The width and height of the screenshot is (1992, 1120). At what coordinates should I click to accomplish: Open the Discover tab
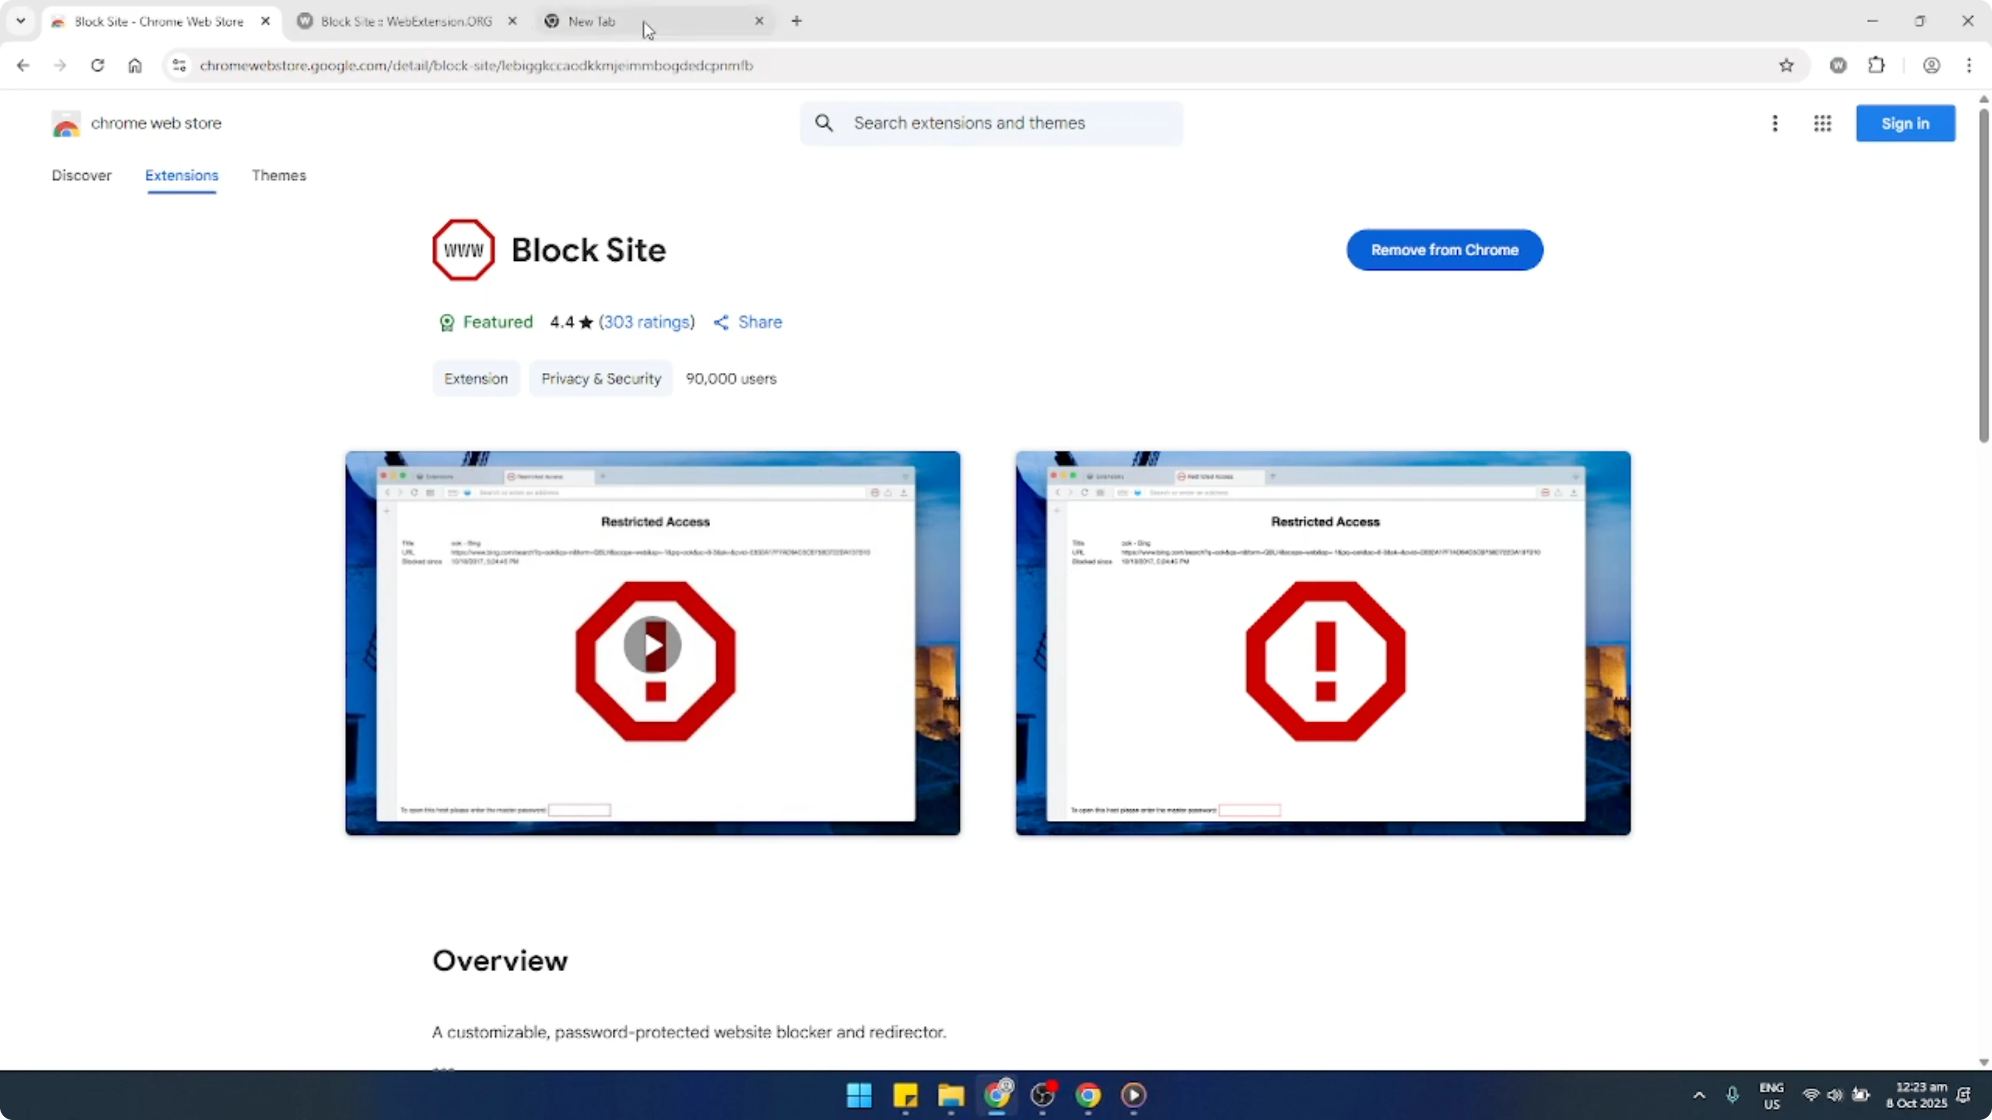pos(81,175)
